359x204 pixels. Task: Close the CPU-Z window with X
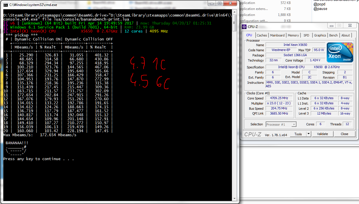[x=350, y=26]
